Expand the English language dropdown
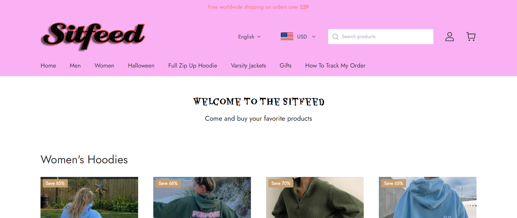Image resolution: width=517 pixels, height=218 pixels. coord(249,37)
